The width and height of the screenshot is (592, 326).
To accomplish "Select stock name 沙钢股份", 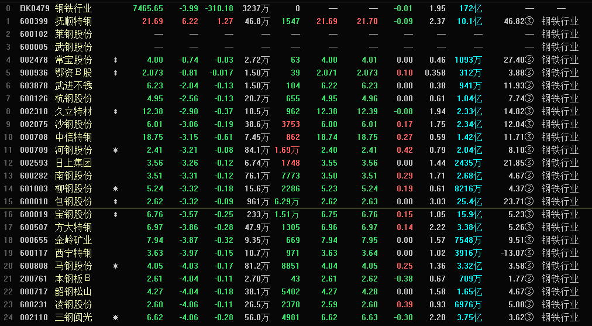I will click(73, 124).
